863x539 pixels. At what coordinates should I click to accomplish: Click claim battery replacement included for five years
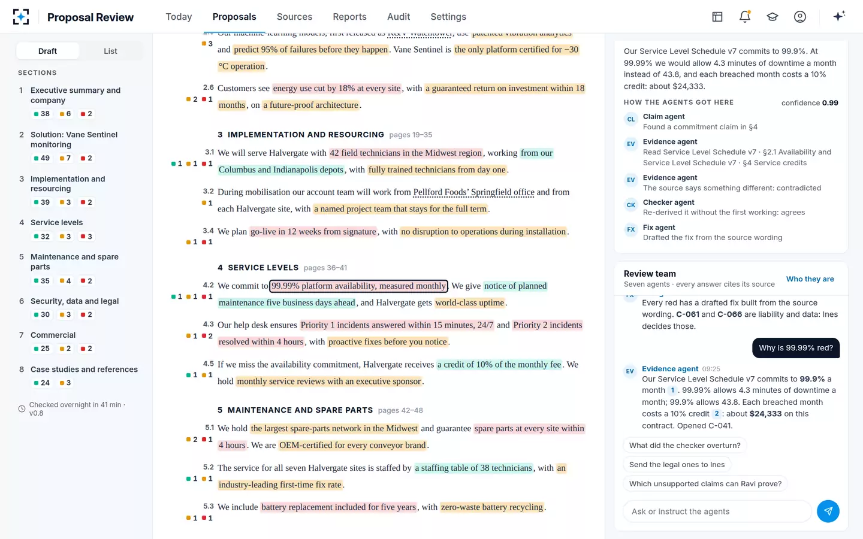coord(339,507)
